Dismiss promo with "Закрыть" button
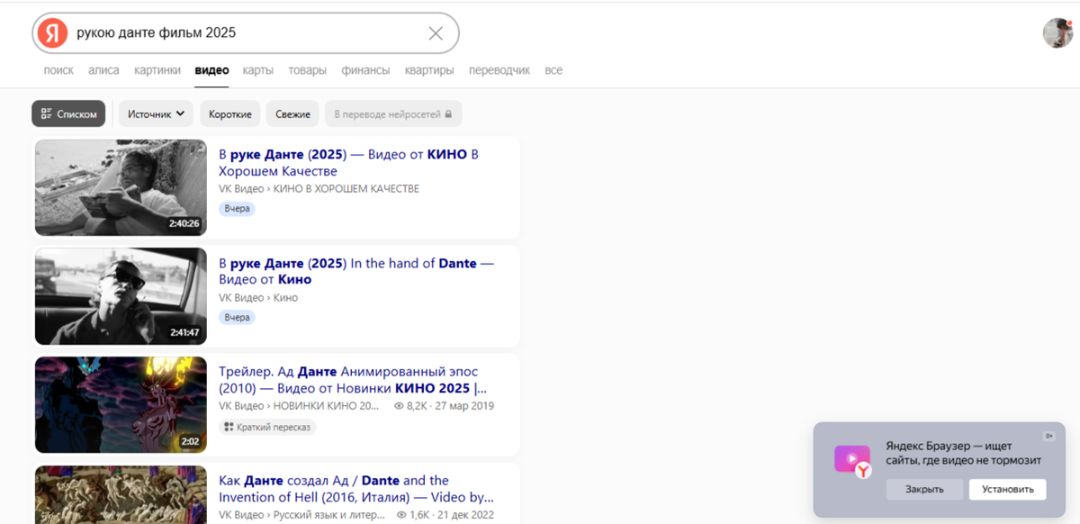This screenshot has height=524, width=1080. pyautogui.click(x=924, y=490)
